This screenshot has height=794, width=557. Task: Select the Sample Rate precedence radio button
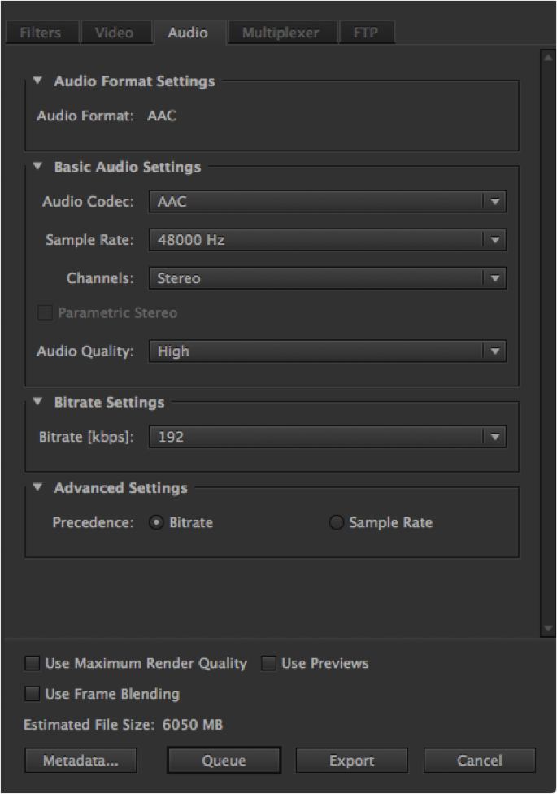pos(336,523)
